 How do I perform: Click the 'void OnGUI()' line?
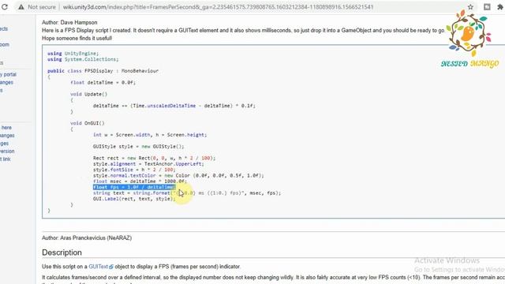[88, 123]
